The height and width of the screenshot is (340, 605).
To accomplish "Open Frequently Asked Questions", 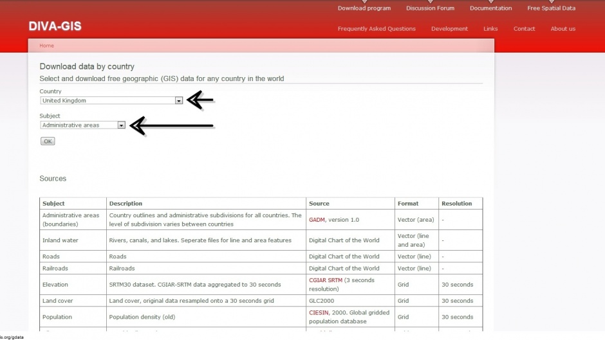I will pos(377,28).
